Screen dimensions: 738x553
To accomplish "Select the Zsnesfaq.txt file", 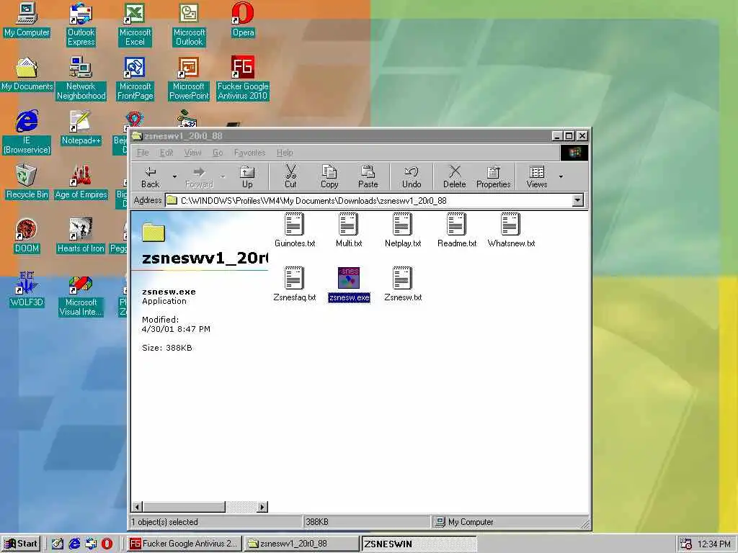I will 295,284.
